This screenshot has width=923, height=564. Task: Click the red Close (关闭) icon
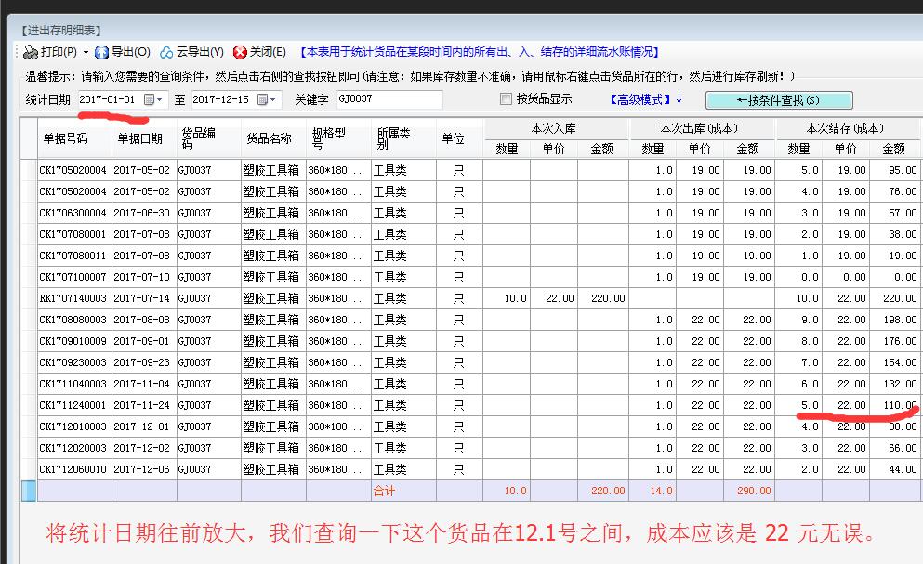tap(240, 53)
